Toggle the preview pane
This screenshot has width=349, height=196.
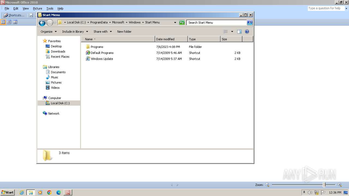coord(239,32)
